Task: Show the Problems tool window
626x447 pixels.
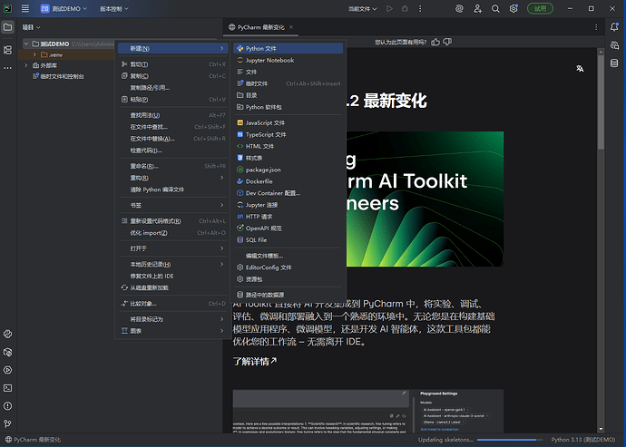Action: [x=8, y=405]
